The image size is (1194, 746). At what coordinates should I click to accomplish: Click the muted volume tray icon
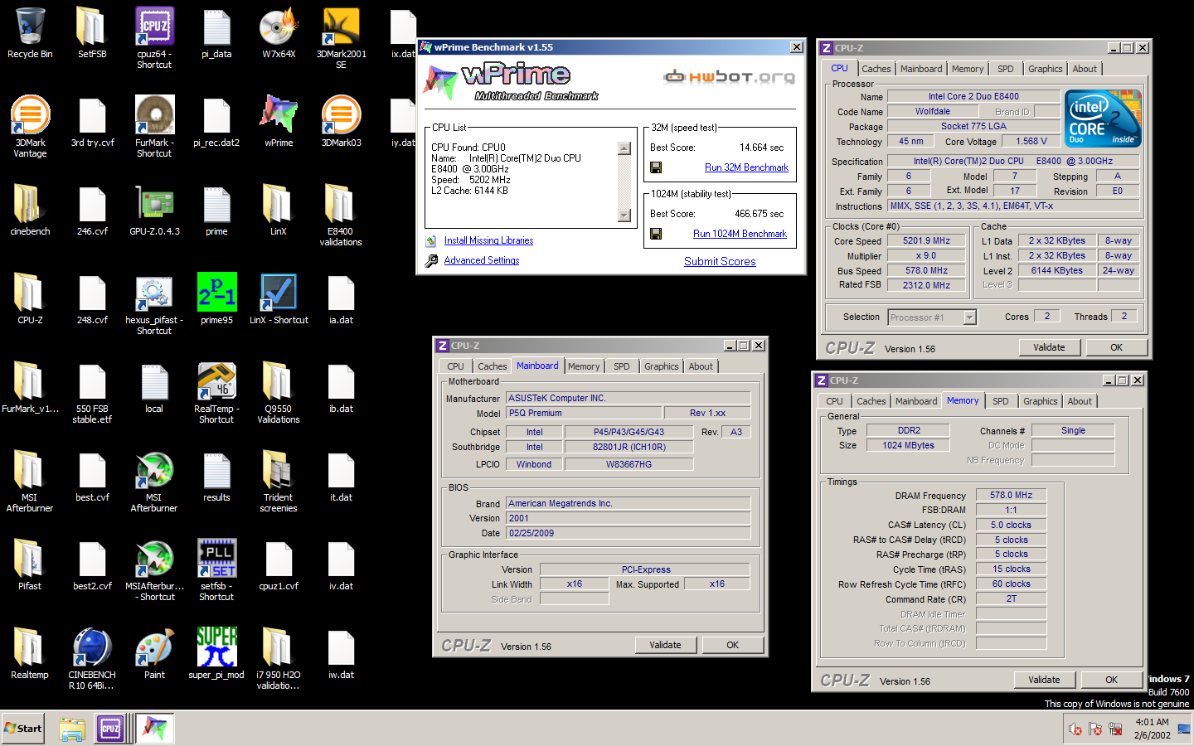1075,729
